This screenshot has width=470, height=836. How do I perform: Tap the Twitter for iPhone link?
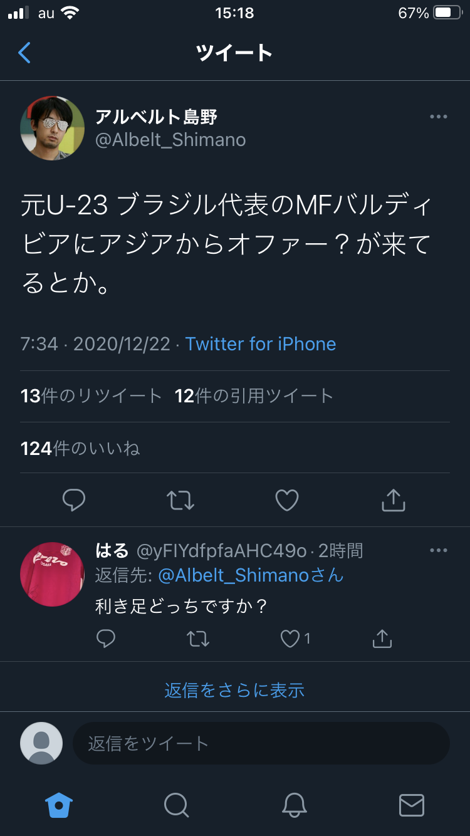pos(260,343)
